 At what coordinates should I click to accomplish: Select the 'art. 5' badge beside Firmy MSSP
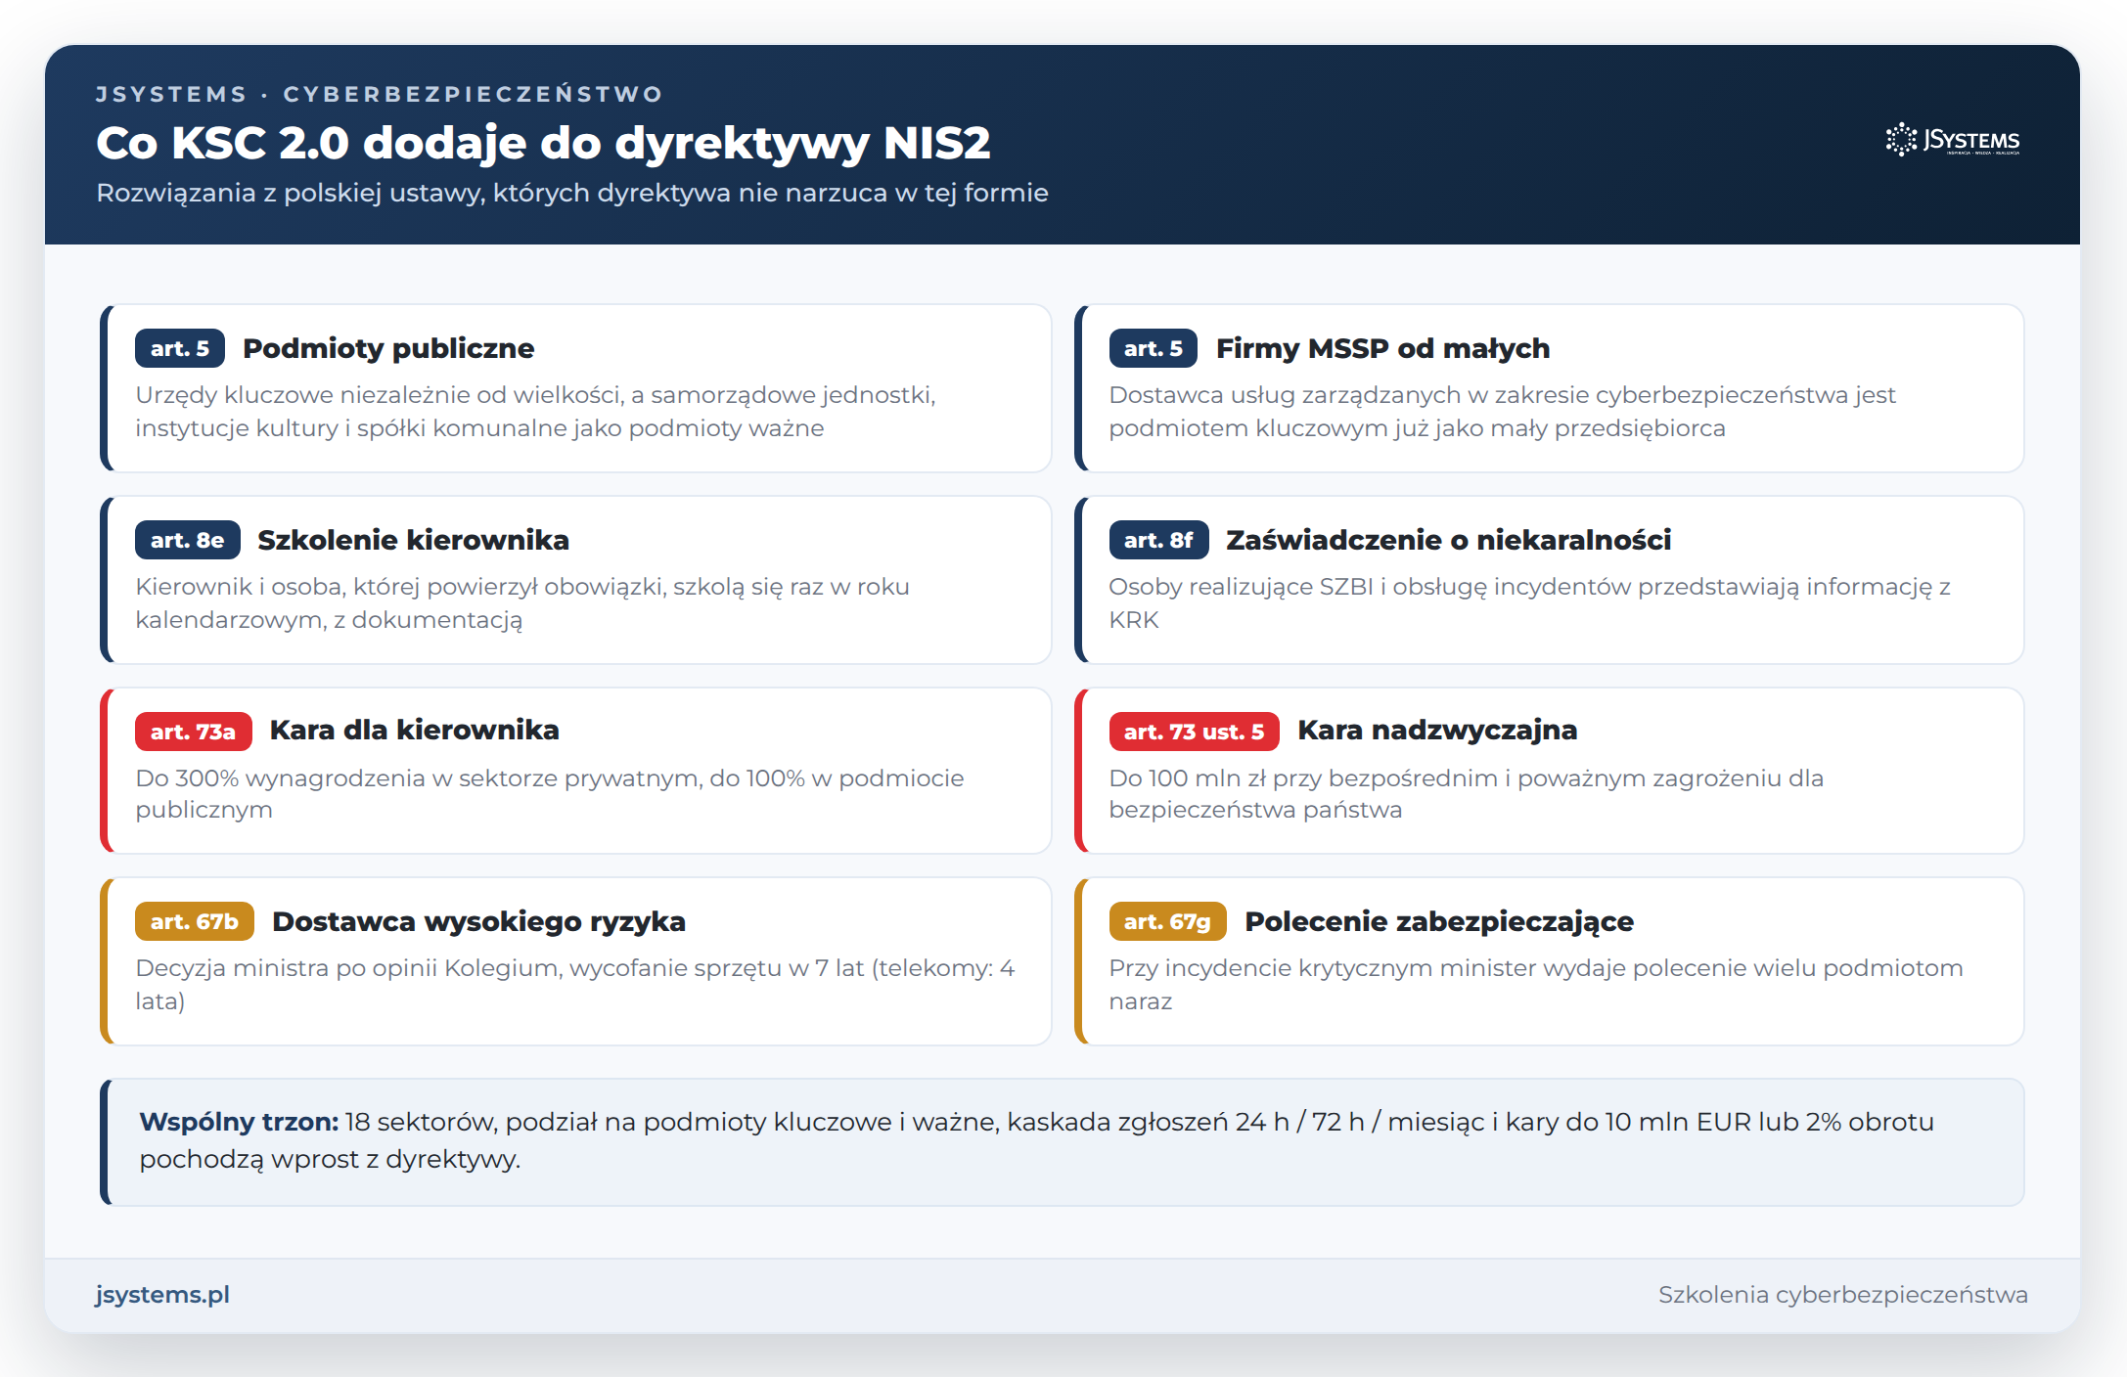[x=1154, y=348]
